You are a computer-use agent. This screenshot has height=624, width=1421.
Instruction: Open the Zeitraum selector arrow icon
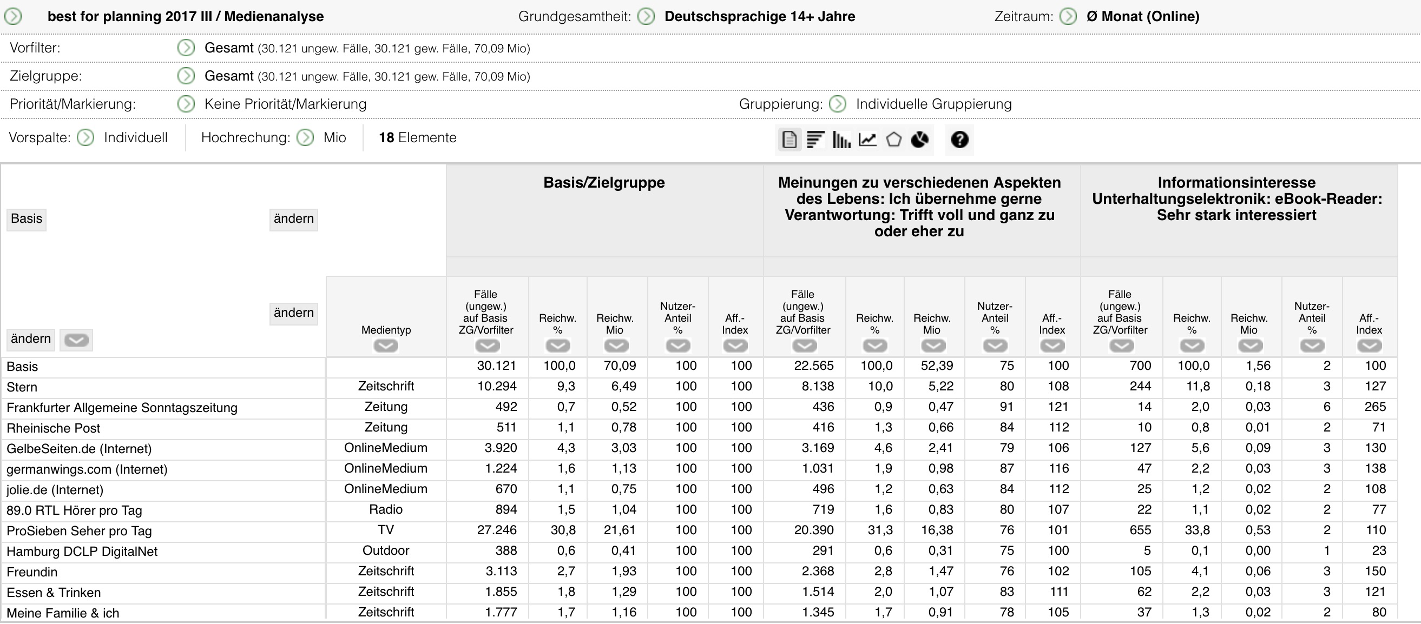1068,17
